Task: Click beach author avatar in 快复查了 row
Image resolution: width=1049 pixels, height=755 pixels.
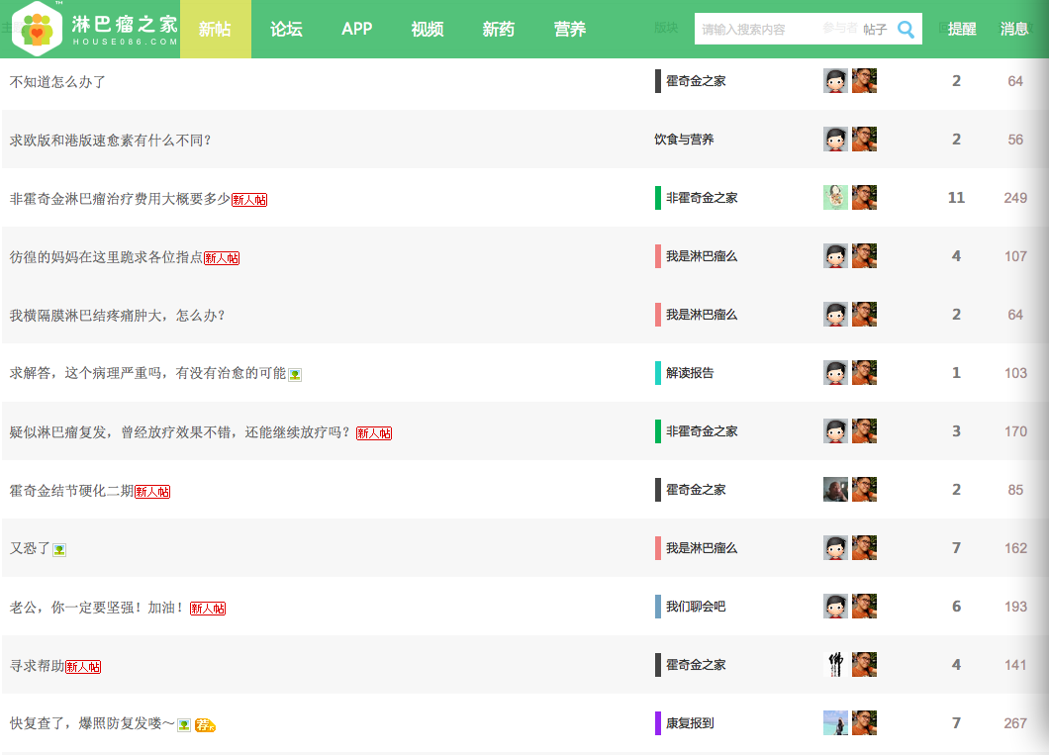Action: coord(835,723)
